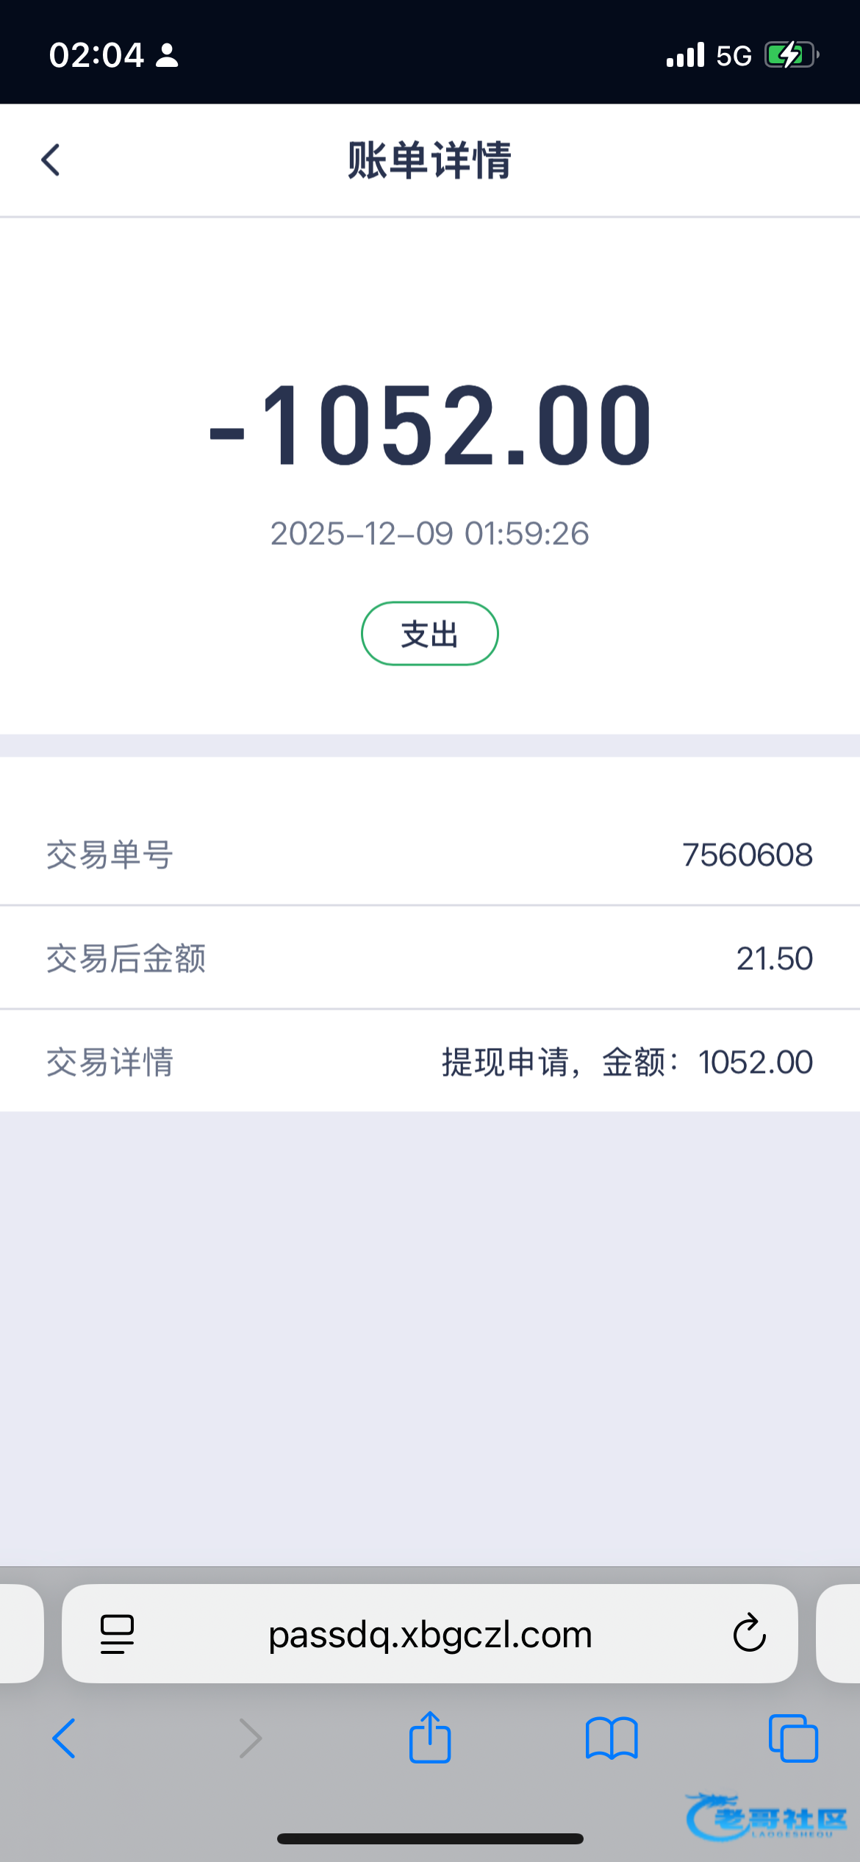Go back using Safari back arrow
860x1862 pixels.
pyautogui.click(x=65, y=1738)
